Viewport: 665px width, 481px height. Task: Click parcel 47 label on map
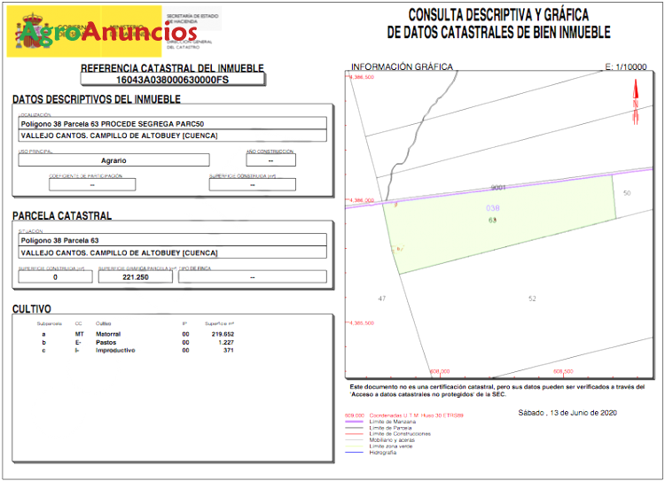click(381, 299)
